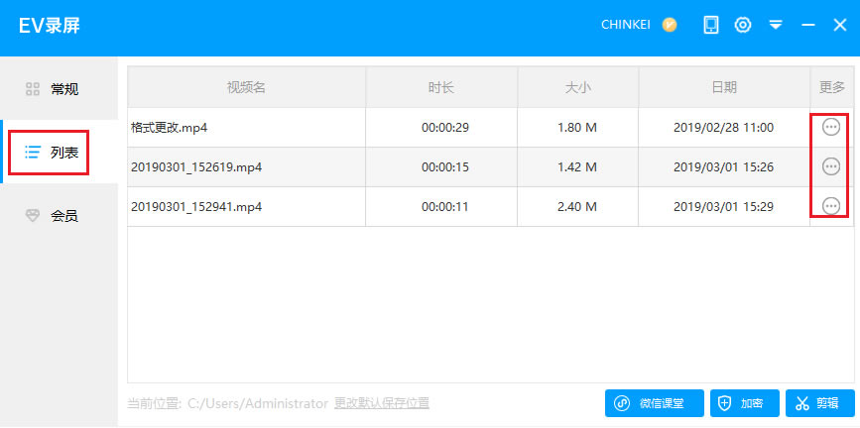Open more options for 格式更改.mp4
Viewport: 860px width, 428px height.
pyautogui.click(x=831, y=127)
